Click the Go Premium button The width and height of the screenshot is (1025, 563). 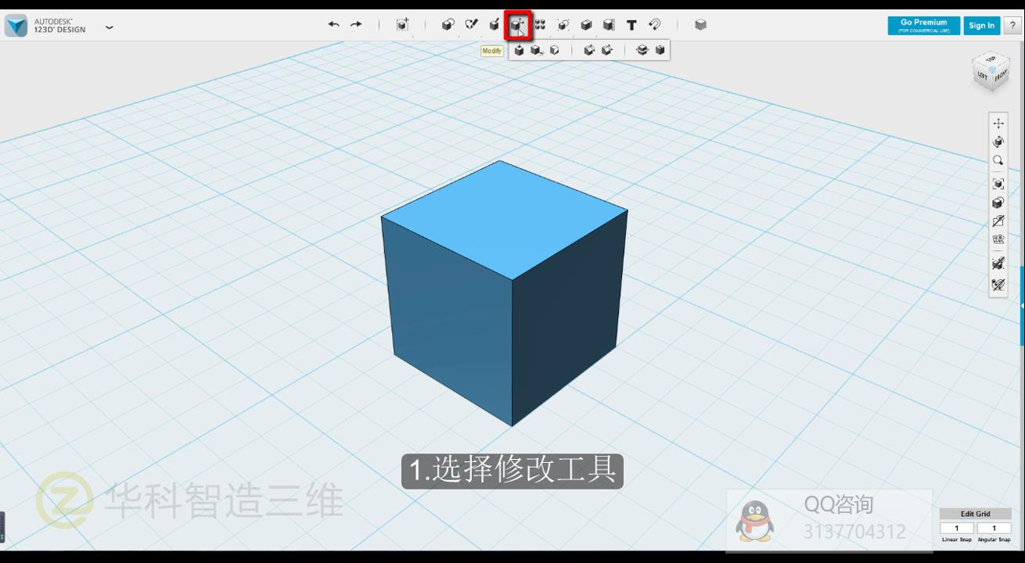pyautogui.click(x=923, y=25)
